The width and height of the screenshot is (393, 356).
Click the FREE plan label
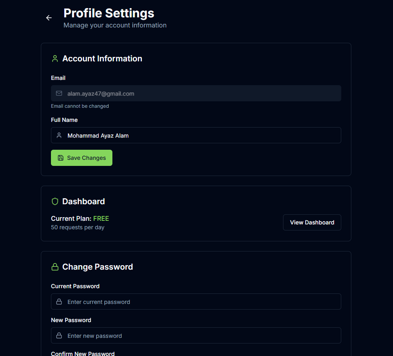click(x=101, y=219)
